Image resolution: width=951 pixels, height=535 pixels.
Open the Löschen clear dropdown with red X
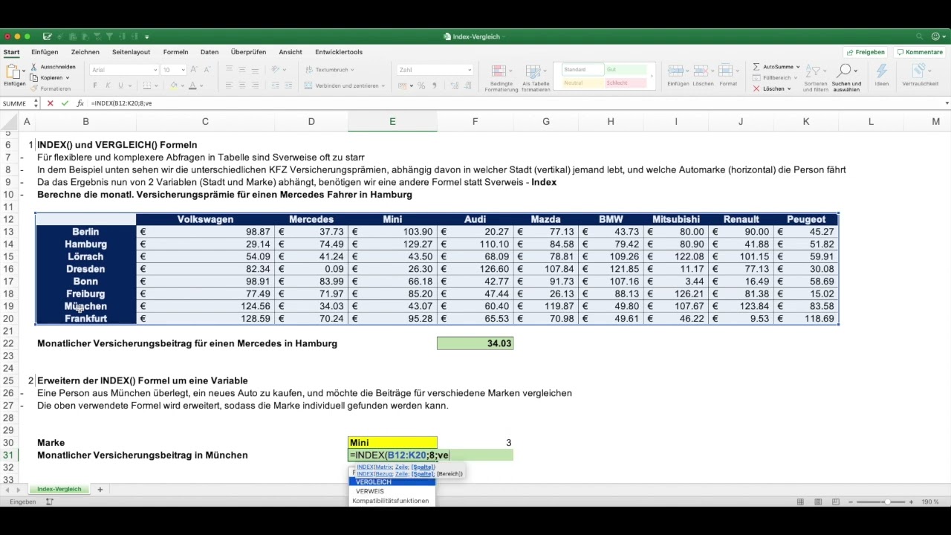coord(772,88)
